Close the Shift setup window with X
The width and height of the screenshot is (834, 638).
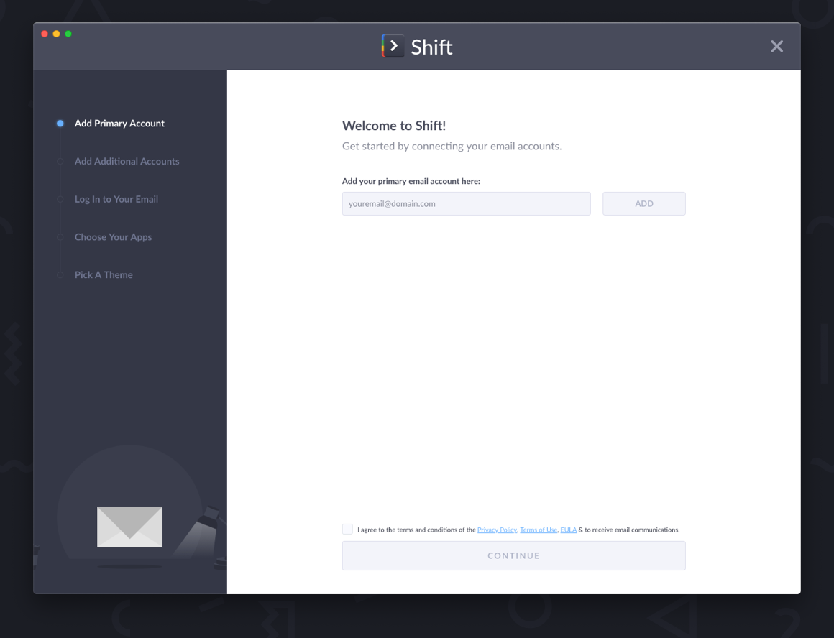click(x=776, y=46)
